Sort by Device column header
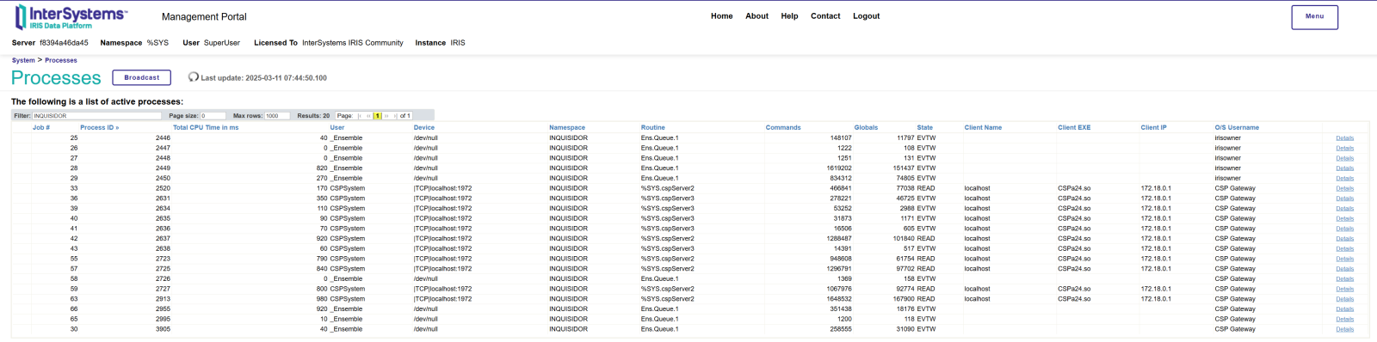Screen dimensions: 1377x342 [x=424, y=127]
